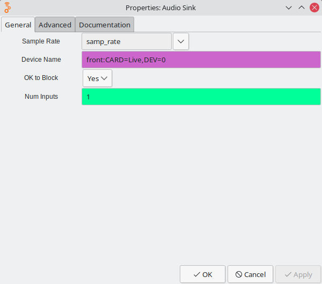Image resolution: width=322 pixels, height=284 pixels.
Task: Open the OK to Block dropdown
Action: click(x=98, y=78)
